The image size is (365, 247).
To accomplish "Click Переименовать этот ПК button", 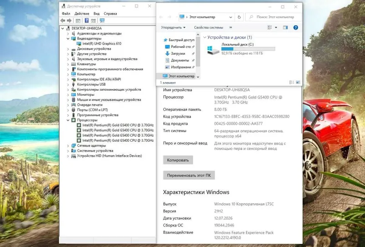I will (189, 175).
